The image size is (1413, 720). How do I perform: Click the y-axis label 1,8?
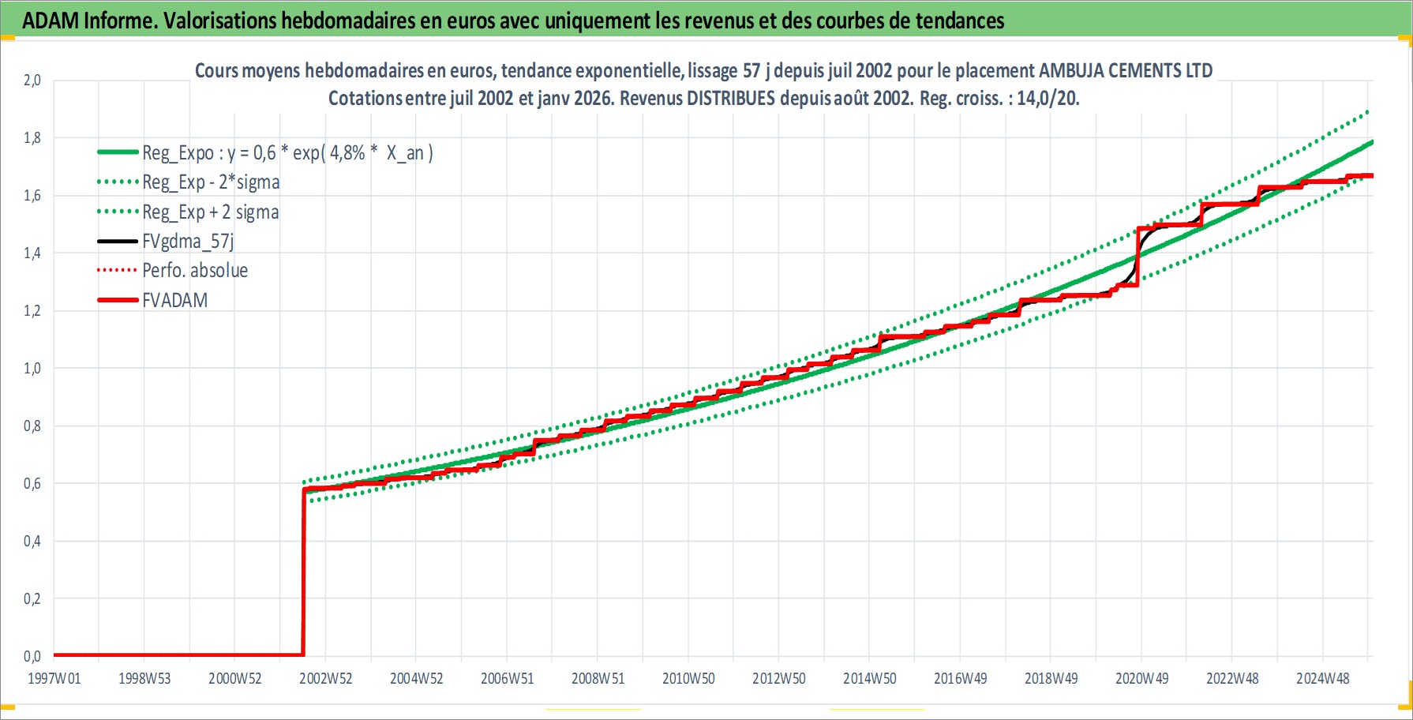(x=32, y=137)
